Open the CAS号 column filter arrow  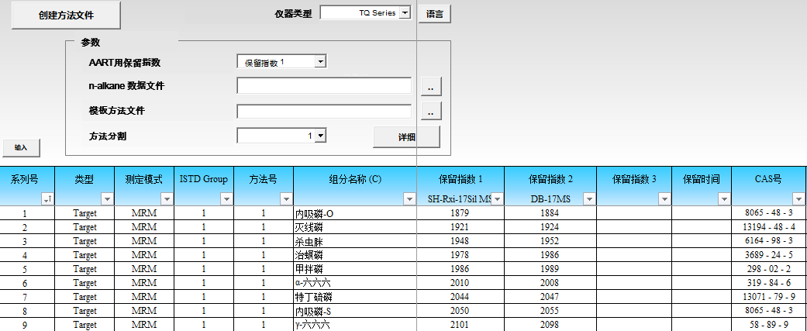[798, 199]
